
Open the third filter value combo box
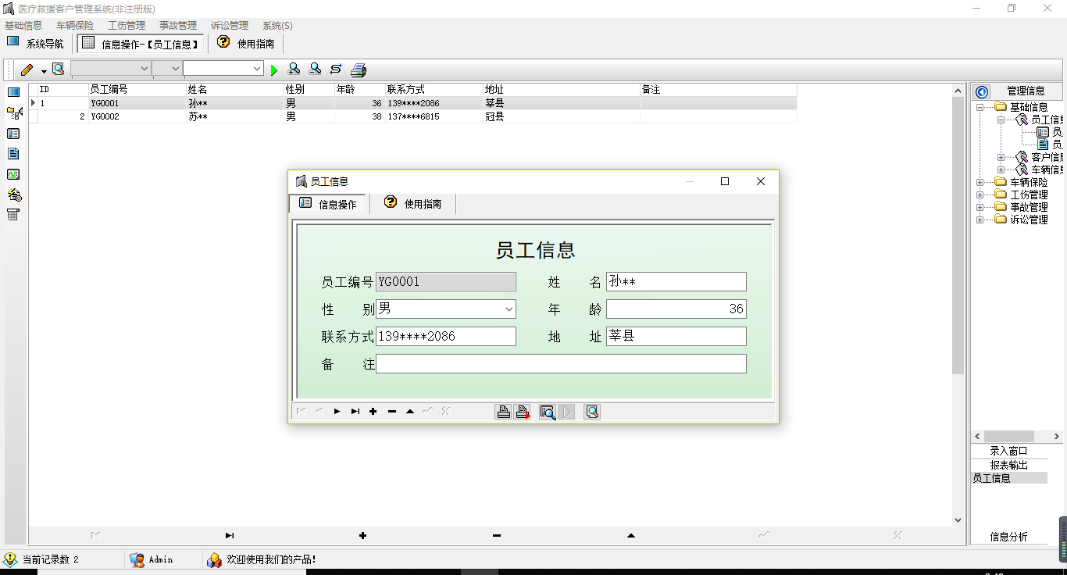click(x=257, y=69)
